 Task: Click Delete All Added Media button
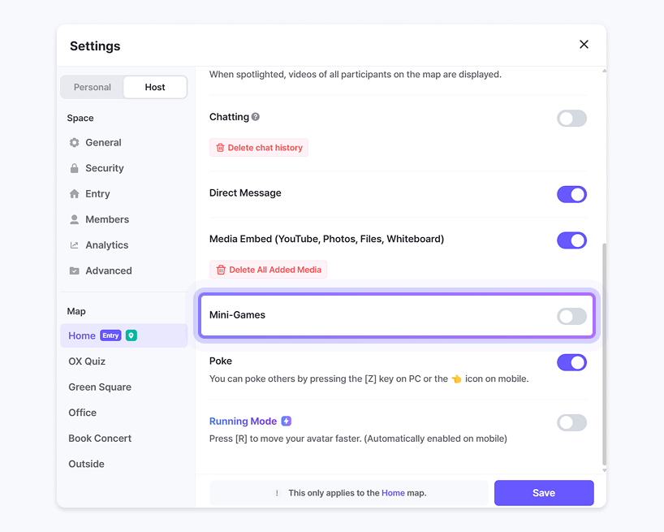pyautogui.click(x=268, y=270)
